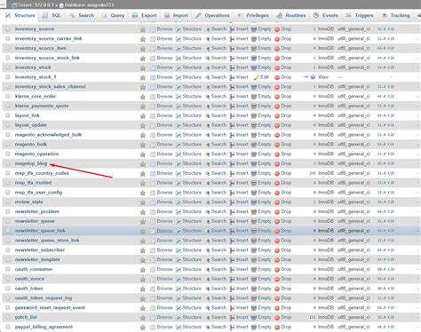Click Search icon in mview_state row
This screenshot has height=332, width=421.
tap(208, 202)
